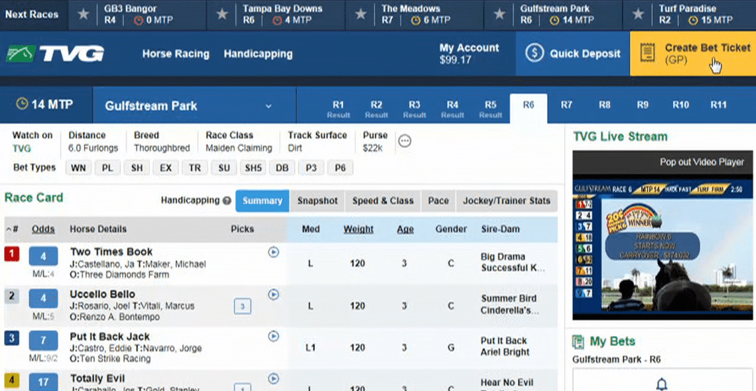Image resolution: width=756 pixels, height=391 pixels.
Task: Open the Gulfstream Park track dropdown
Action: (194, 105)
